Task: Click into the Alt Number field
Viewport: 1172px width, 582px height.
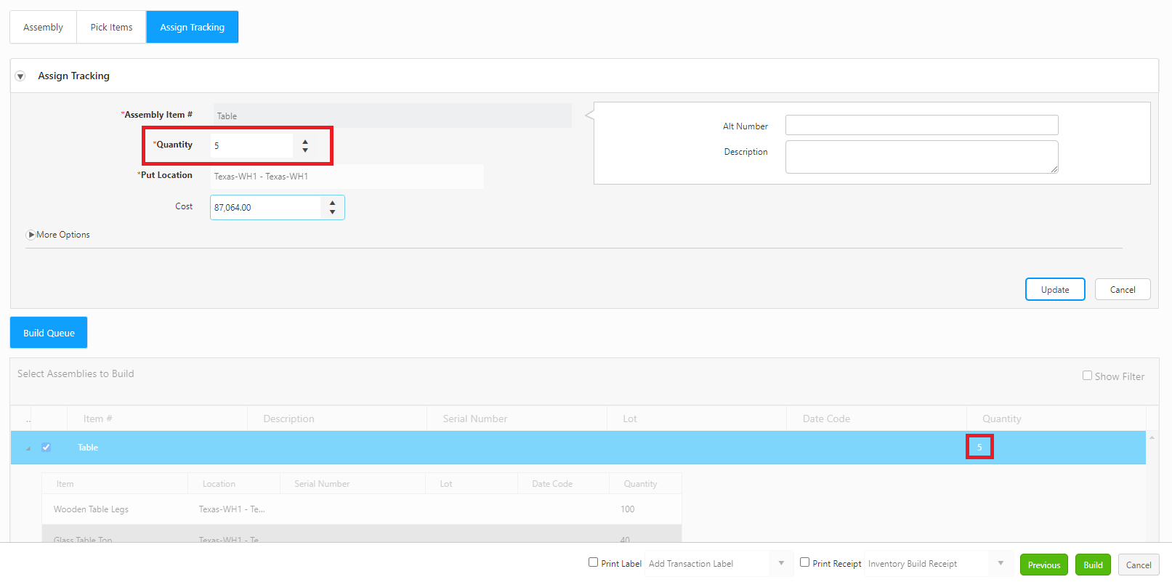Action: pyautogui.click(x=921, y=125)
